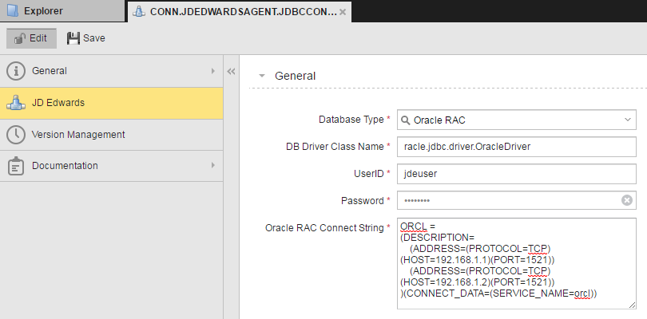Collapse the General section triangle
This screenshot has width=647, height=319.
pyautogui.click(x=260, y=76)
